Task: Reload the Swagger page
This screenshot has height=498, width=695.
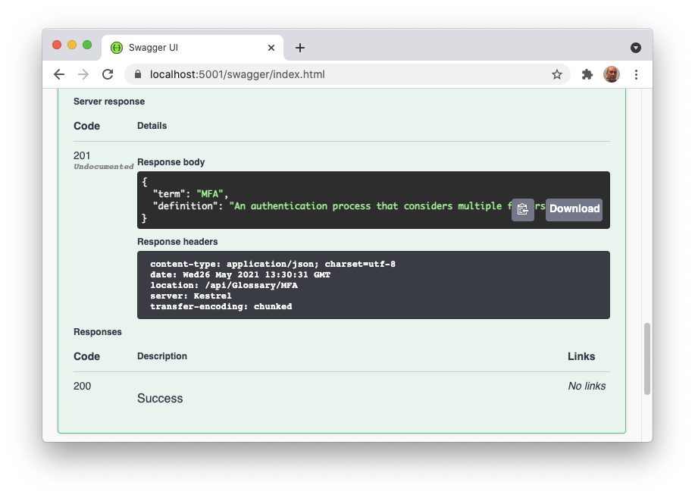Action: (x=108, y=74)
